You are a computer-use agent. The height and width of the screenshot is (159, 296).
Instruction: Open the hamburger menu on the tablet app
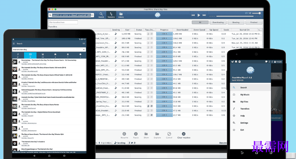13,44
